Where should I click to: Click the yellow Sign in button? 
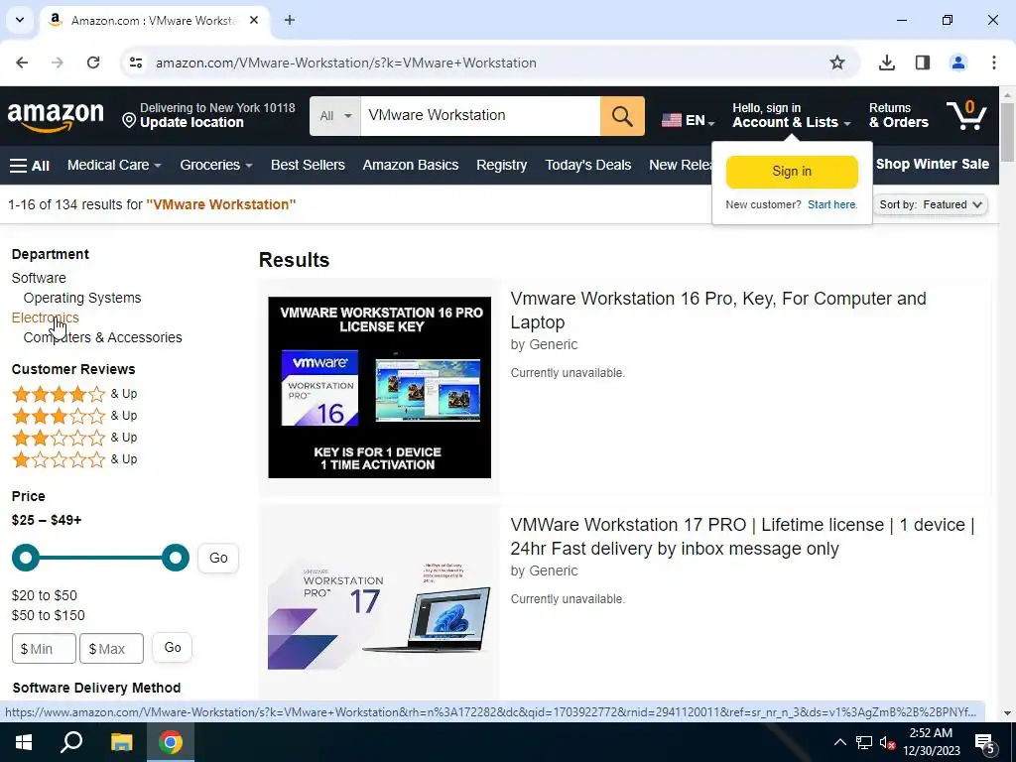tap(792, 172)
